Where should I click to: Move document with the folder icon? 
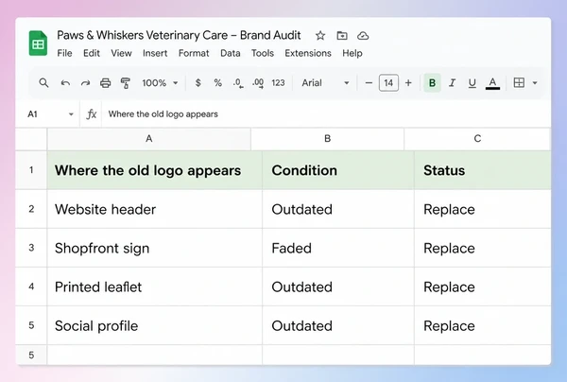(342, 35)
